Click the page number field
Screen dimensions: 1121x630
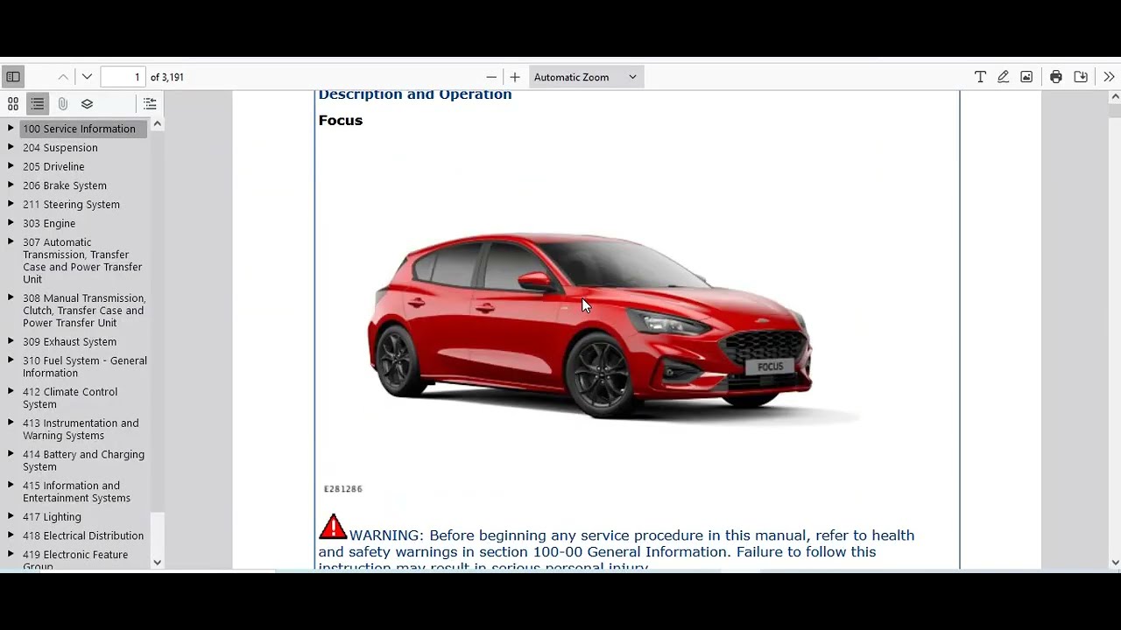coord(123,77)
